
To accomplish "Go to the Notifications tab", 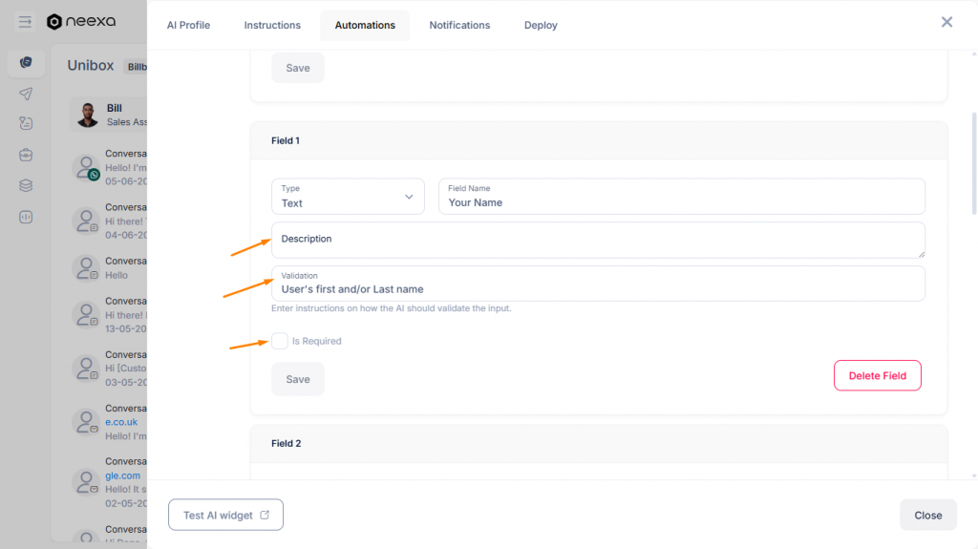I will 459,25.
